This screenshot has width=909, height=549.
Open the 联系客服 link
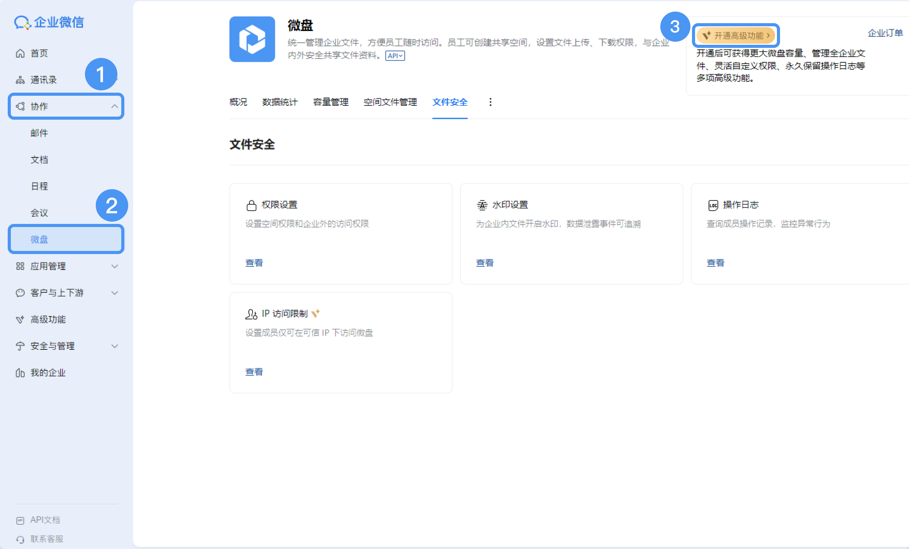coord(47,539)
